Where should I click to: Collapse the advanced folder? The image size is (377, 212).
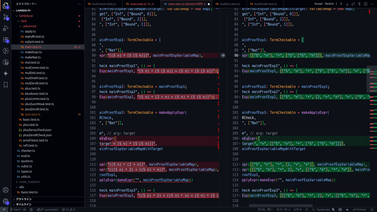click(48, 26)
